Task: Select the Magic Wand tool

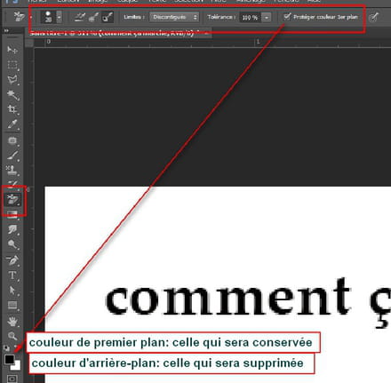Action: point(12,95)
